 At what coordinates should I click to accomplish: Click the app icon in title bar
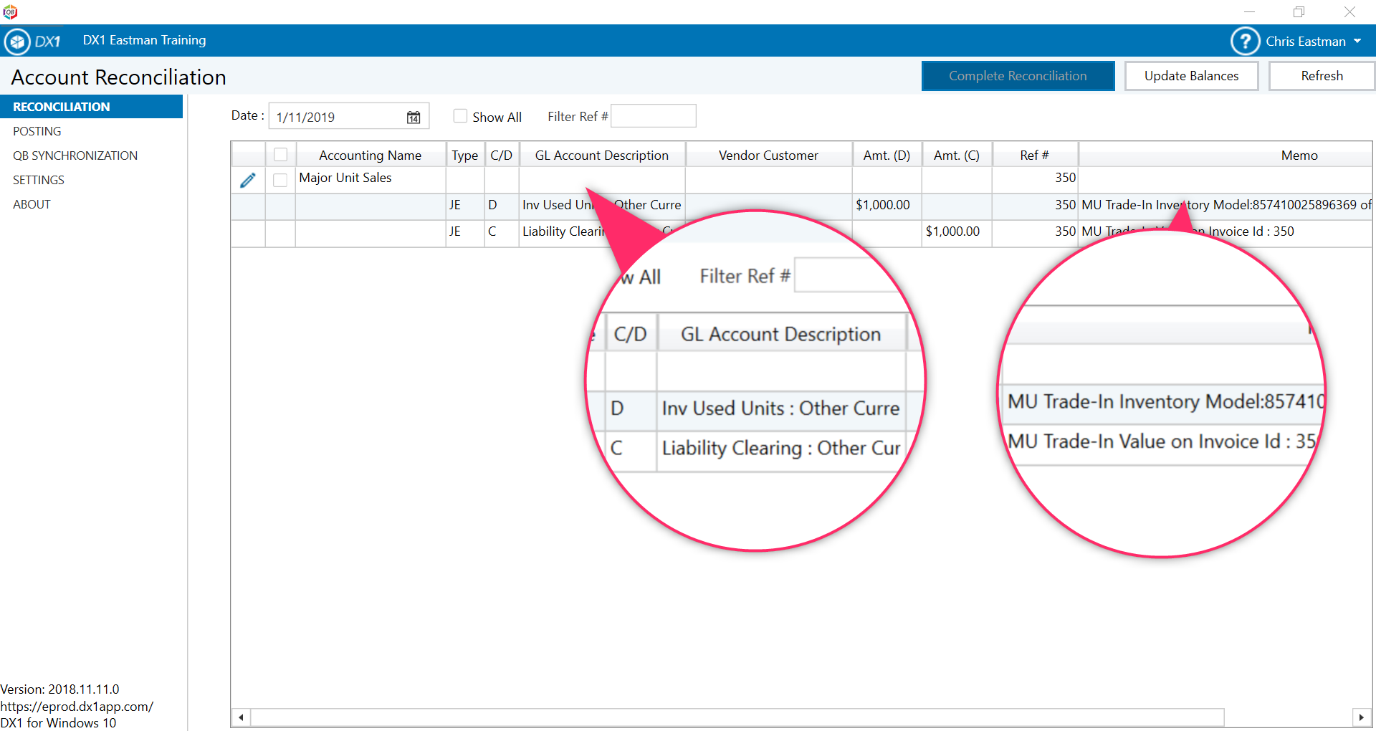10,11
